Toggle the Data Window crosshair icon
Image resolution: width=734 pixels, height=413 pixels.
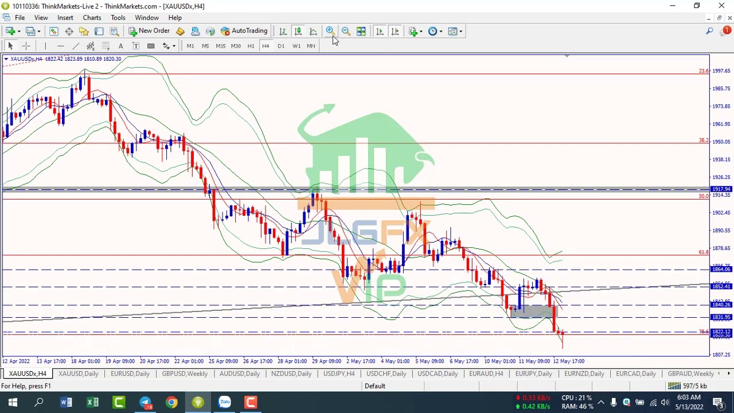coord(69,31)
